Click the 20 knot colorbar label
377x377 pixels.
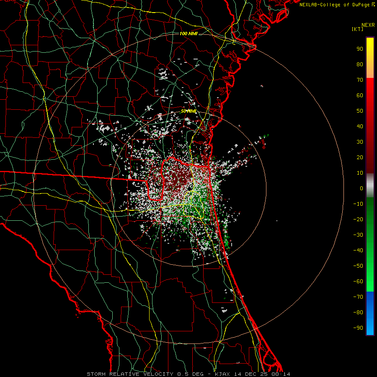pyautogui.click(x=360, y=158)
